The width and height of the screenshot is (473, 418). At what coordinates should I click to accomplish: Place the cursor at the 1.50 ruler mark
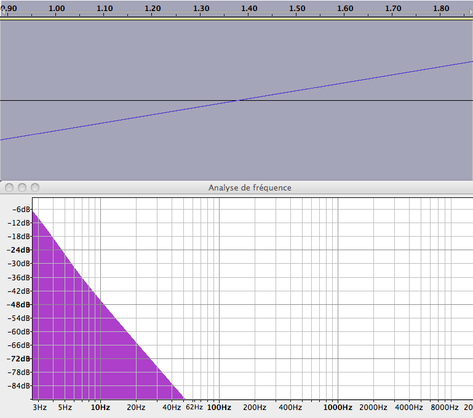pos(297,8)
